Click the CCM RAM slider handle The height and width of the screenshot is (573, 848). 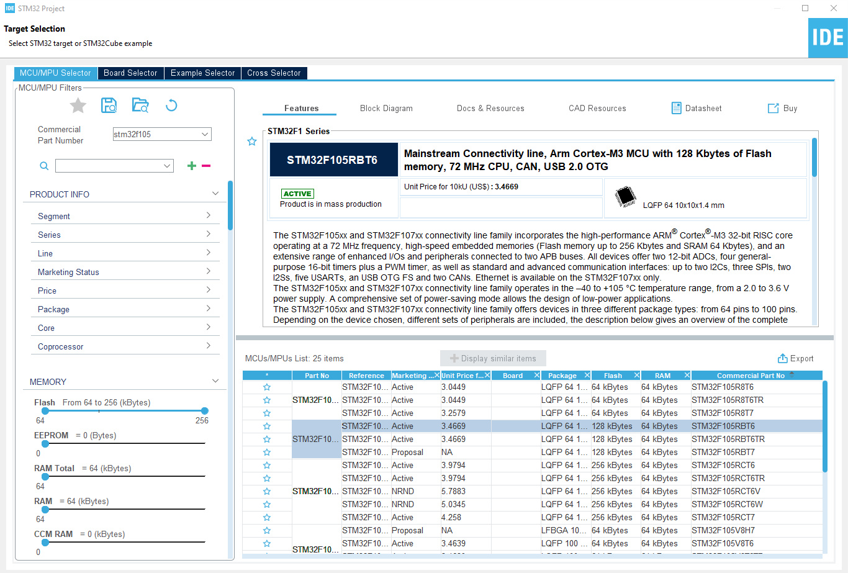pyautogui.click(x=45, y=543)
